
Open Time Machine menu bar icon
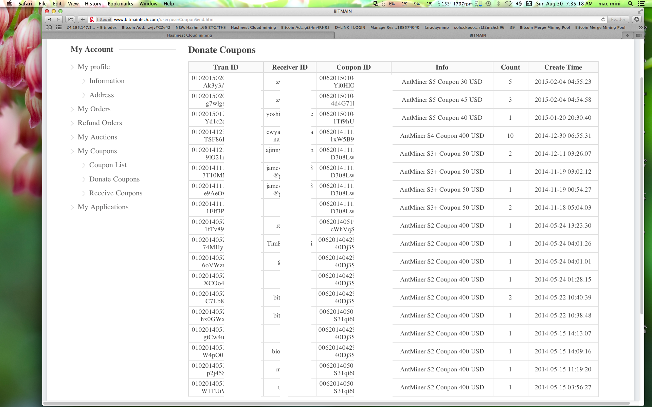pos(488,4)
